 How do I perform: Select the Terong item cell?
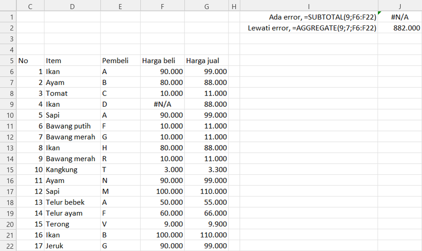pyautogui.click(x=72, y=224)
